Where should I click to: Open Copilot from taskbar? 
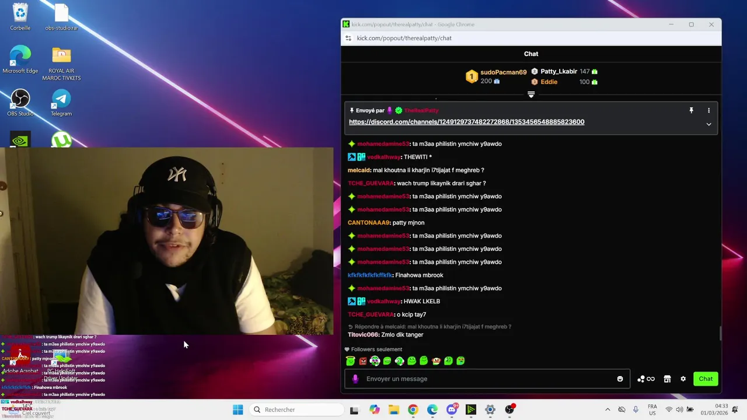(x=374, y=409)
